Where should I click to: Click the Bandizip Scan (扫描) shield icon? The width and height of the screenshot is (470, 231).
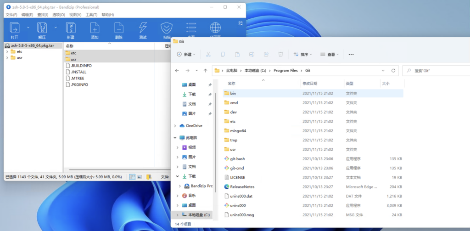pos(167,28)
